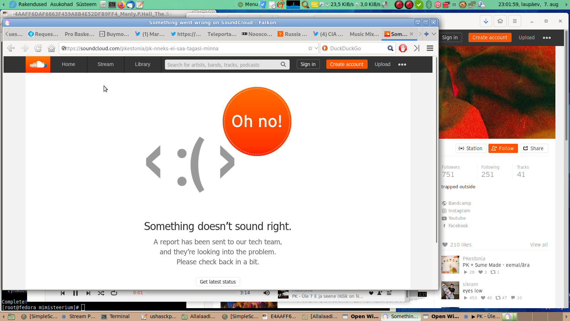
Task: Open 'View all' likes in background window
Action: (539, 245)
